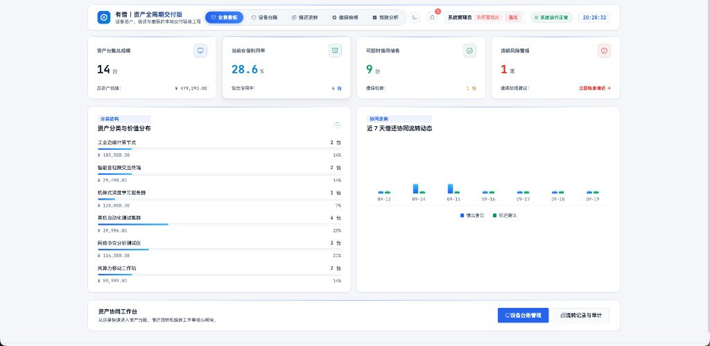The height and width of the screenshot is (346, 710).
Task: Open notifications bell icon
Action: [433, 17]
